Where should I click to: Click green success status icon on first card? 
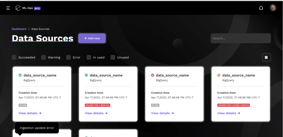[x=20, y=75]
